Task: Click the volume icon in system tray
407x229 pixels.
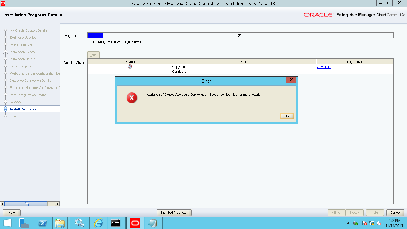Action: pyautogui.click(x=379, y=223)
